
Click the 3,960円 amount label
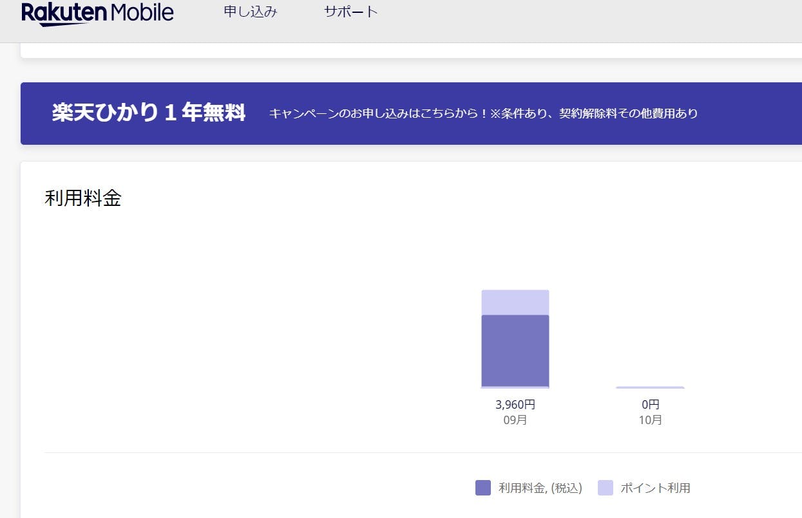click(x=515, y=405)
